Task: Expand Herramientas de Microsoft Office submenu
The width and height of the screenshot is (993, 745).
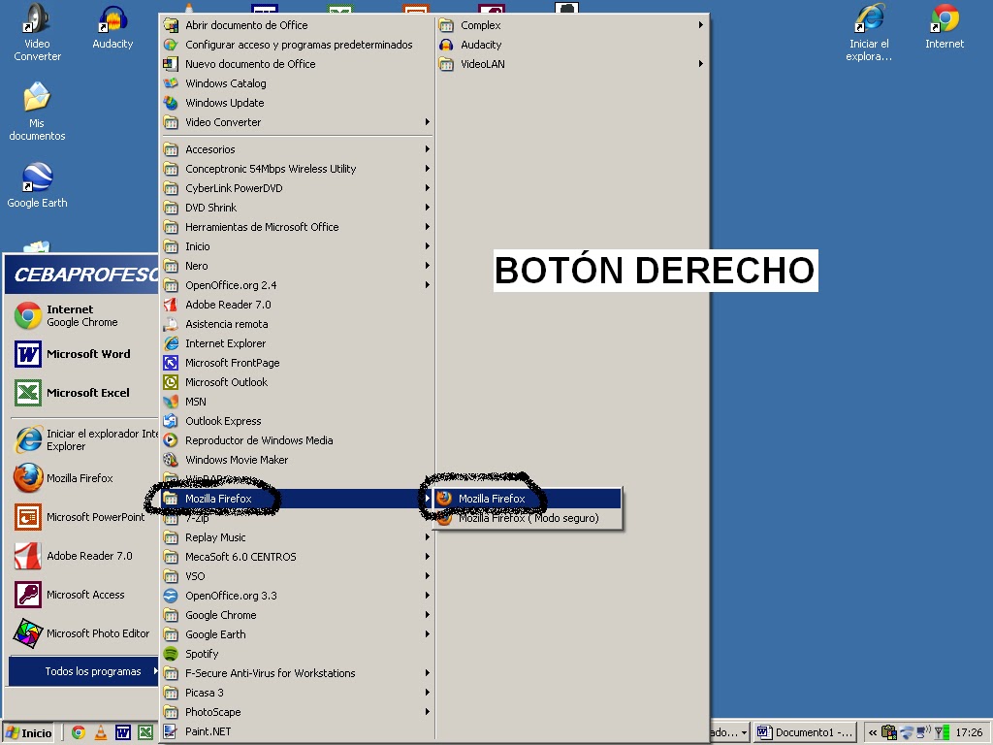Action: 298,227
